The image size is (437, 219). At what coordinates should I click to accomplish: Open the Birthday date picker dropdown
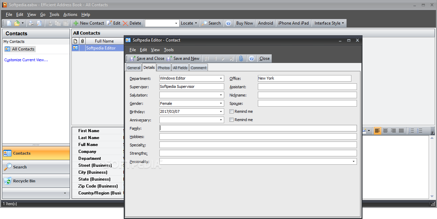221,112
